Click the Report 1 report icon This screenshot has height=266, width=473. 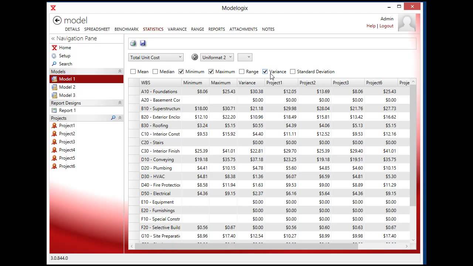[55, 110]
